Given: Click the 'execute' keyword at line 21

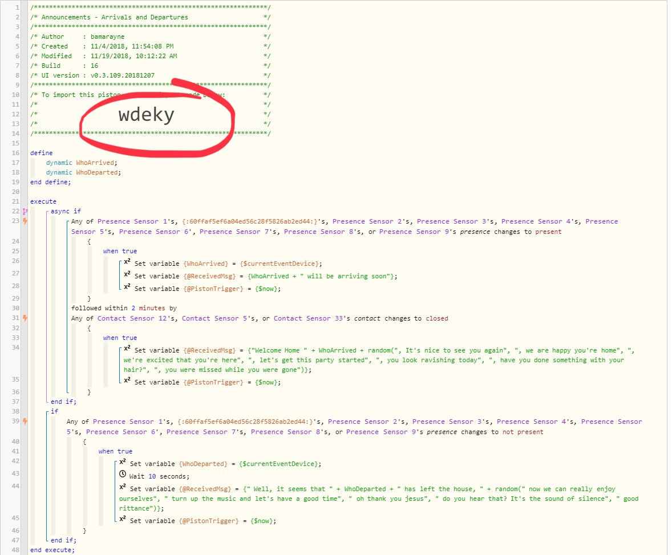Looking at the screenshot, I should [43, 201].
